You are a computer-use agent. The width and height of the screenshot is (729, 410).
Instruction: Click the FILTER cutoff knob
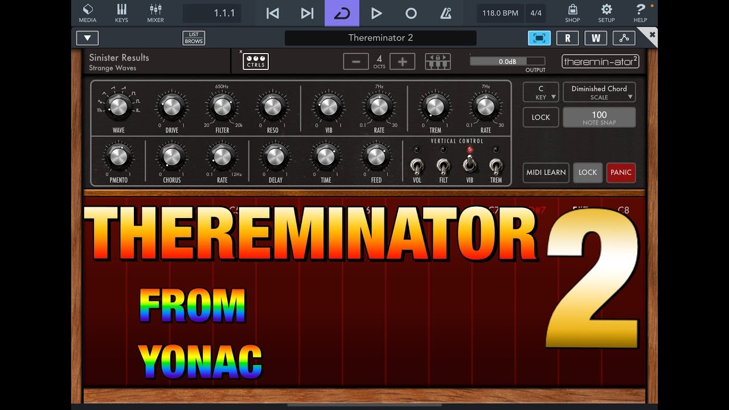click(x=222, y=106)
